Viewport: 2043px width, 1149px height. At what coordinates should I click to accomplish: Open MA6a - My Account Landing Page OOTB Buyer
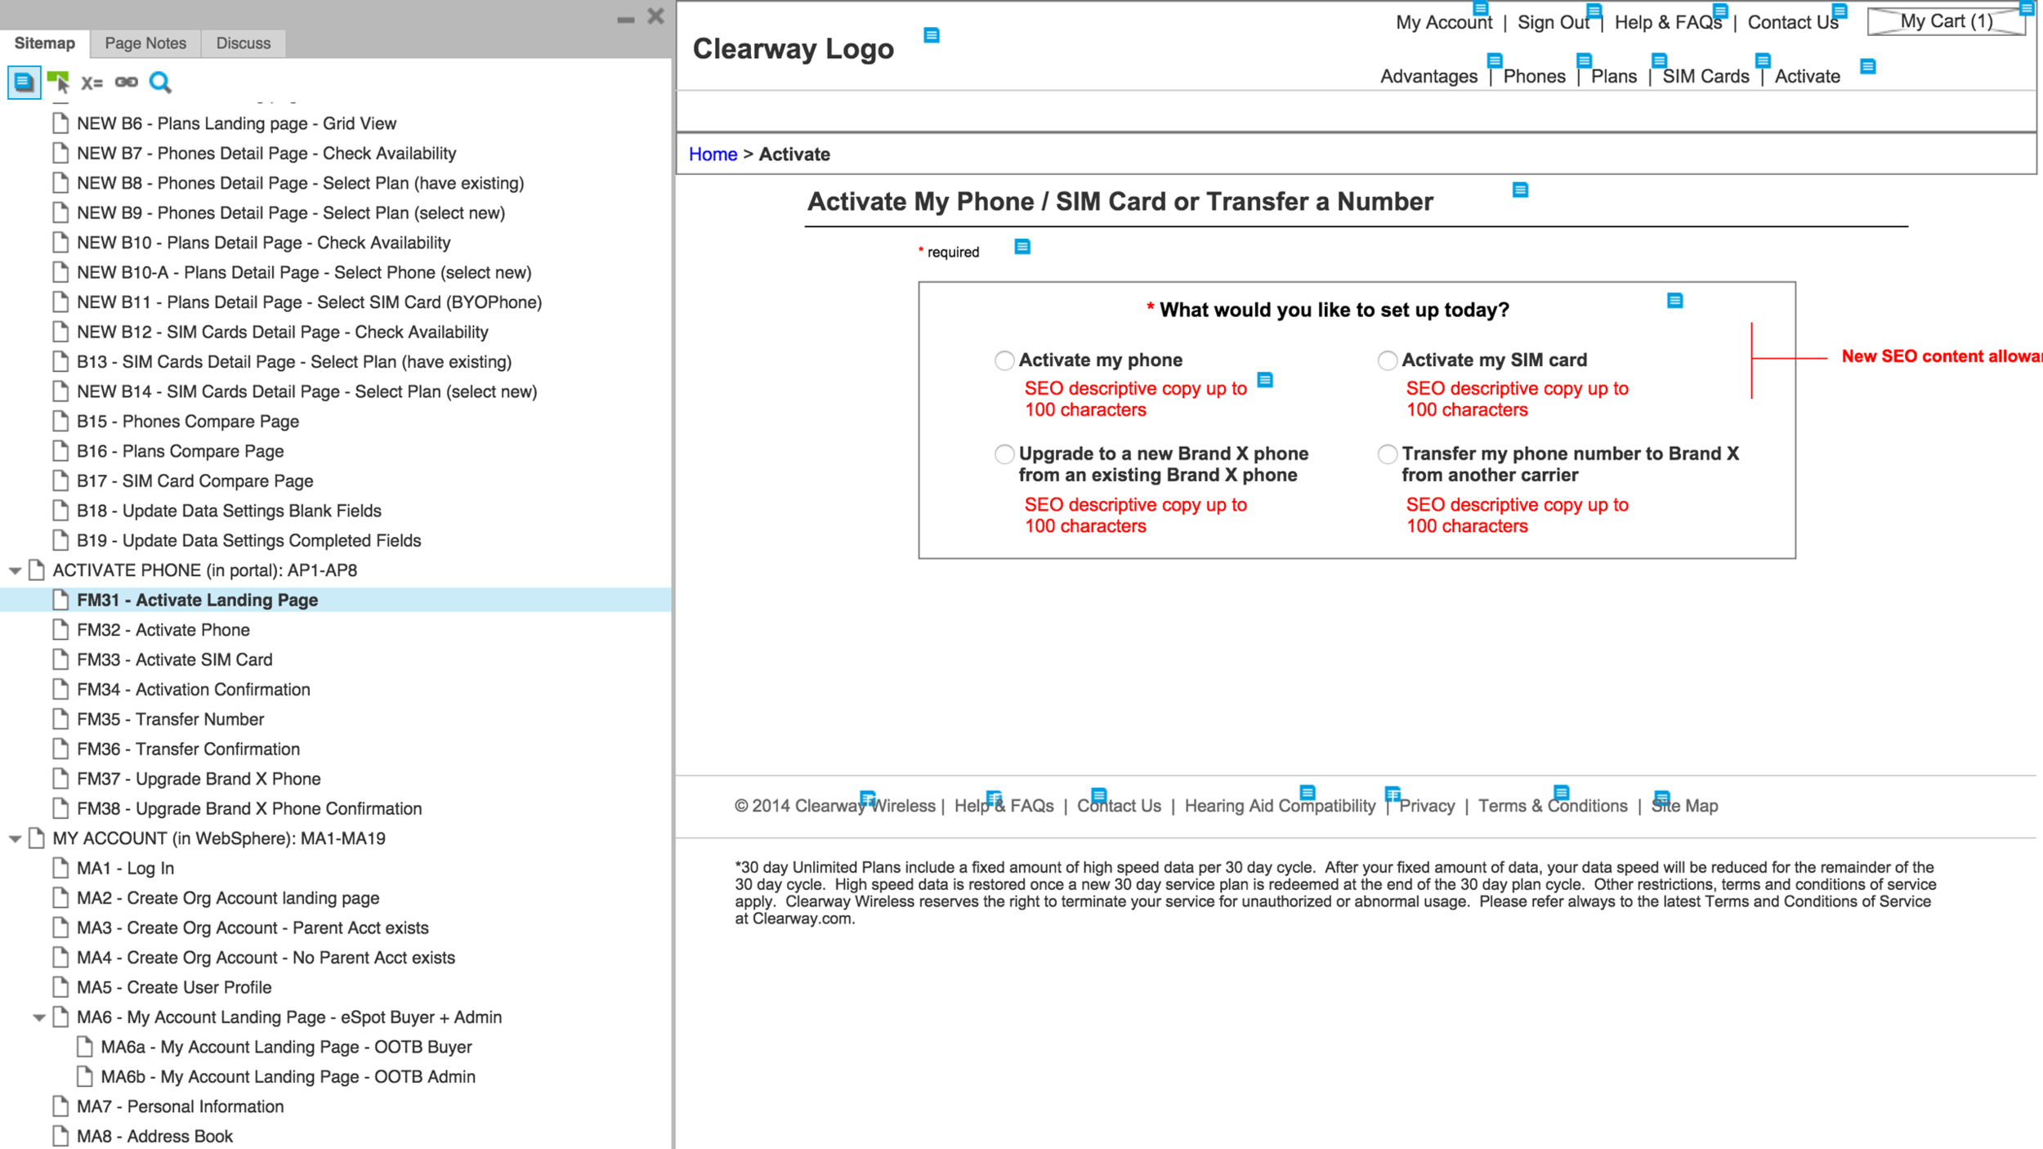click(286, 1047)
